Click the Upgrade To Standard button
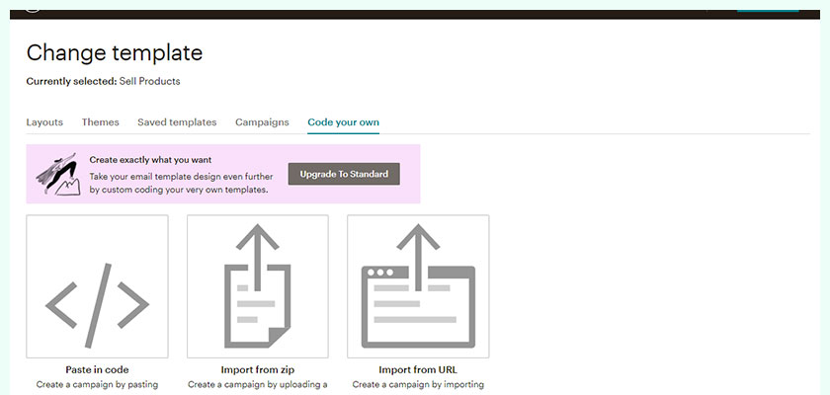This screenshot has width=830, height=395. tap(344, 174)
